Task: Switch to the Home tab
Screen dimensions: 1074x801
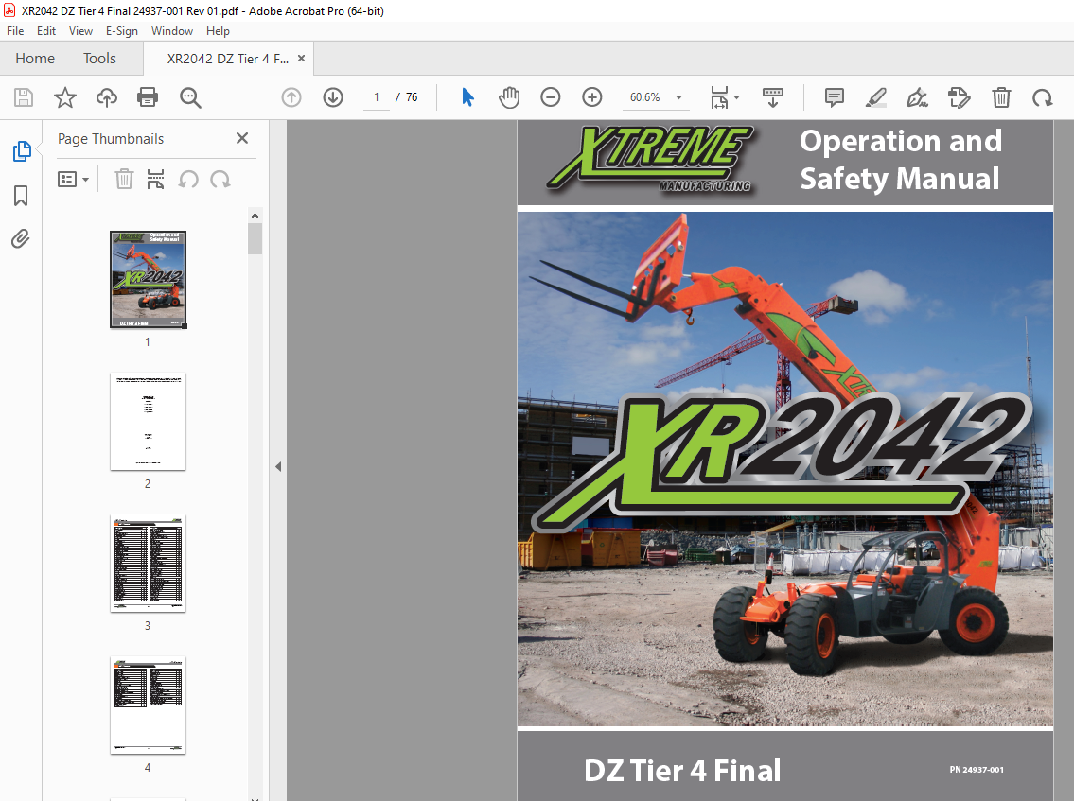Action: pyautogui.click(x=35, y=59)
